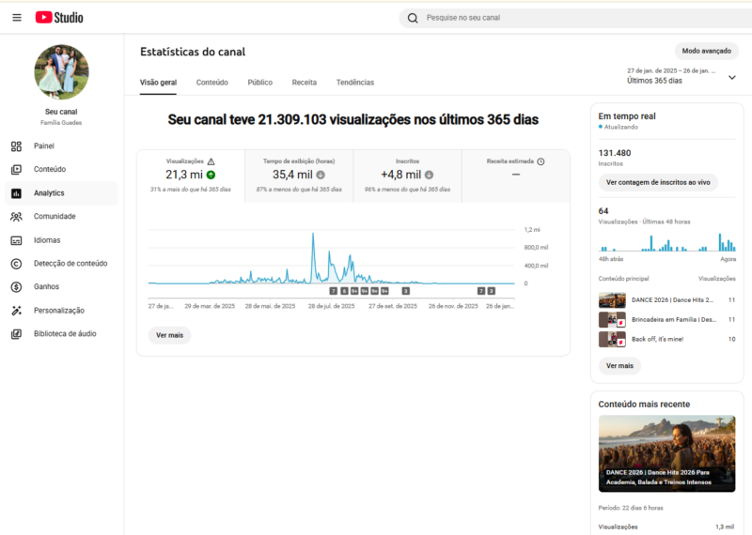Open Detecção de conteúdo in sidebar
The image size is (752, 535).
(x=61, y=264)
